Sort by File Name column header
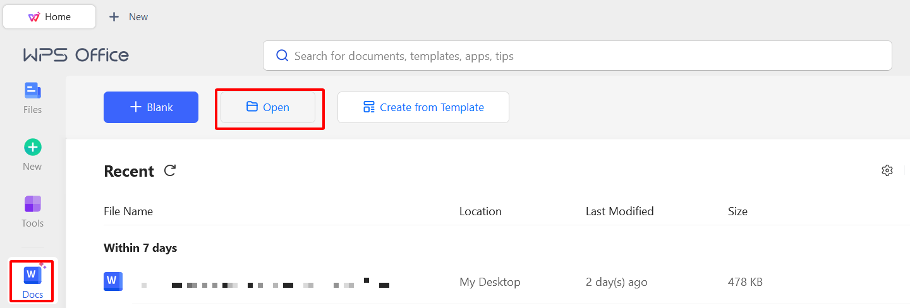This screenshot has width=910, height=308. [x=128, y=211]
